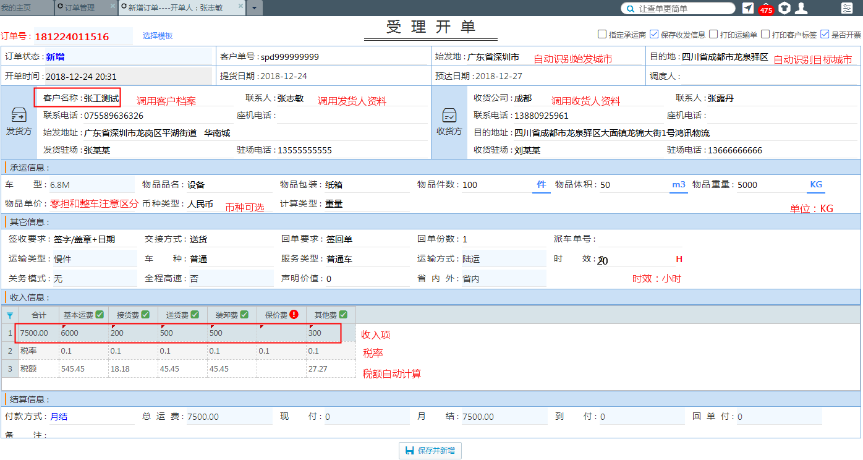This screenshot has width=863, height=460.
Task: Open 服务类型 field showing 普通车
Action: [x=367, y=259]
